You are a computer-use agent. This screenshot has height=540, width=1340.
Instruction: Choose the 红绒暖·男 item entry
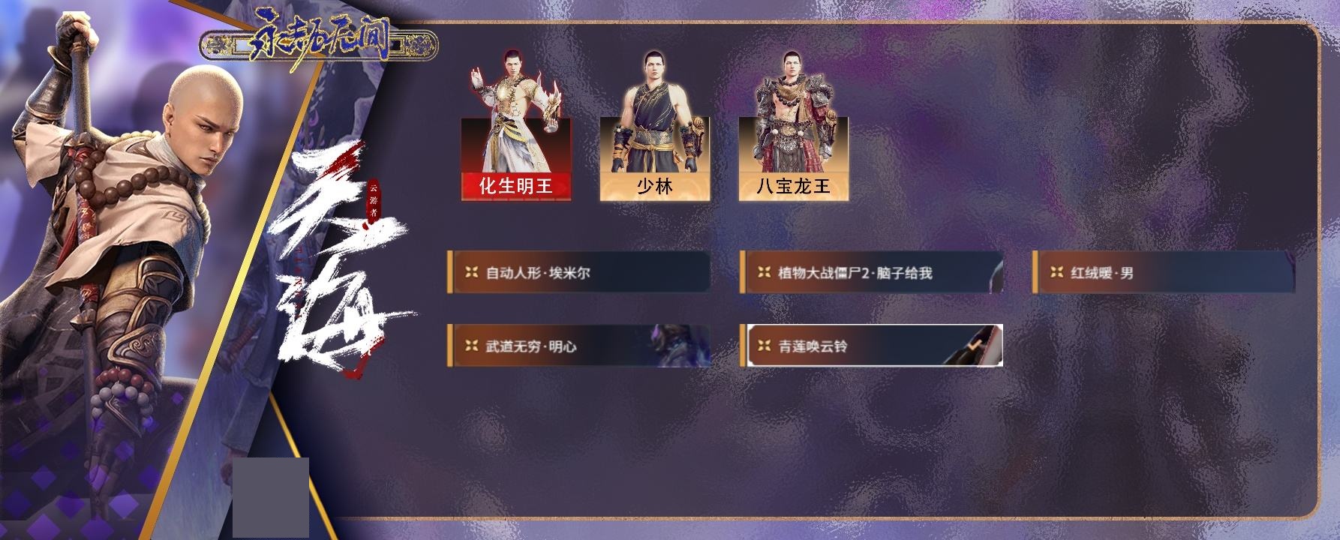1164,272
